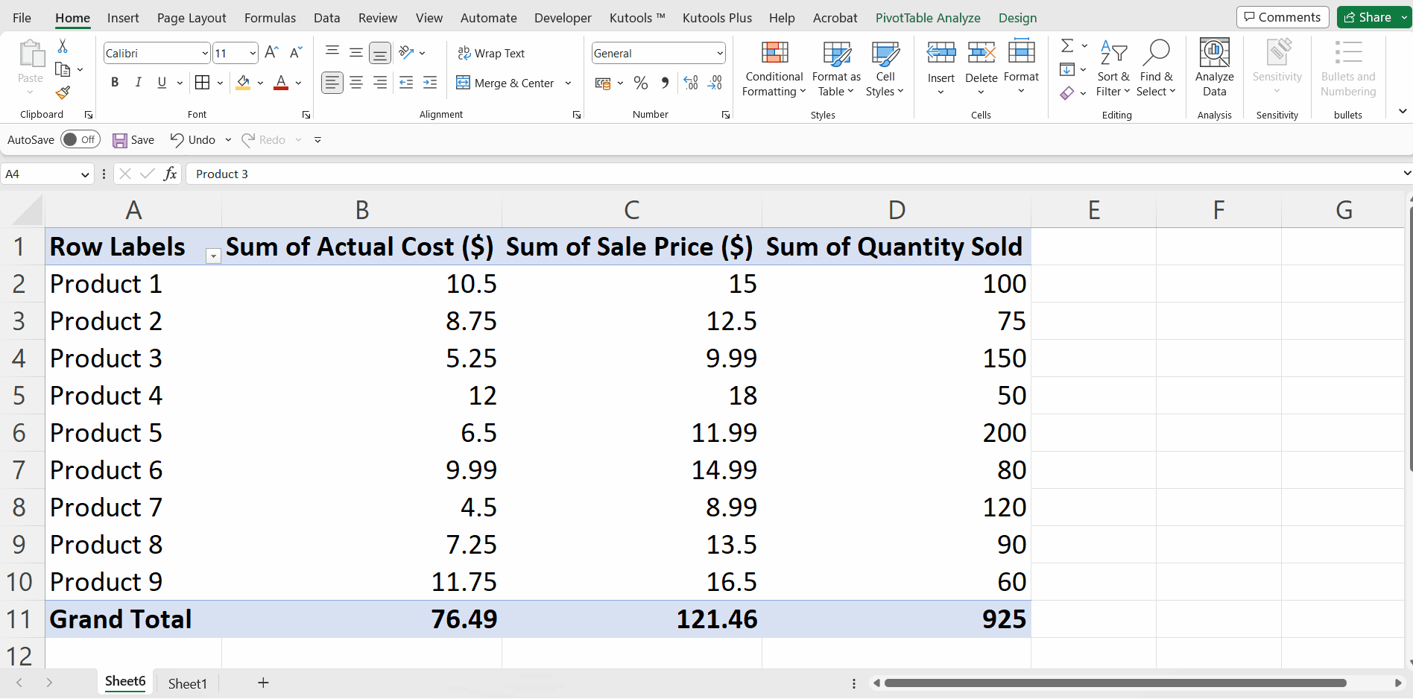Viewport: 1413px width, 699px height.
Task: Open the Formulas ribbon tab
Action: pos(270,17)
